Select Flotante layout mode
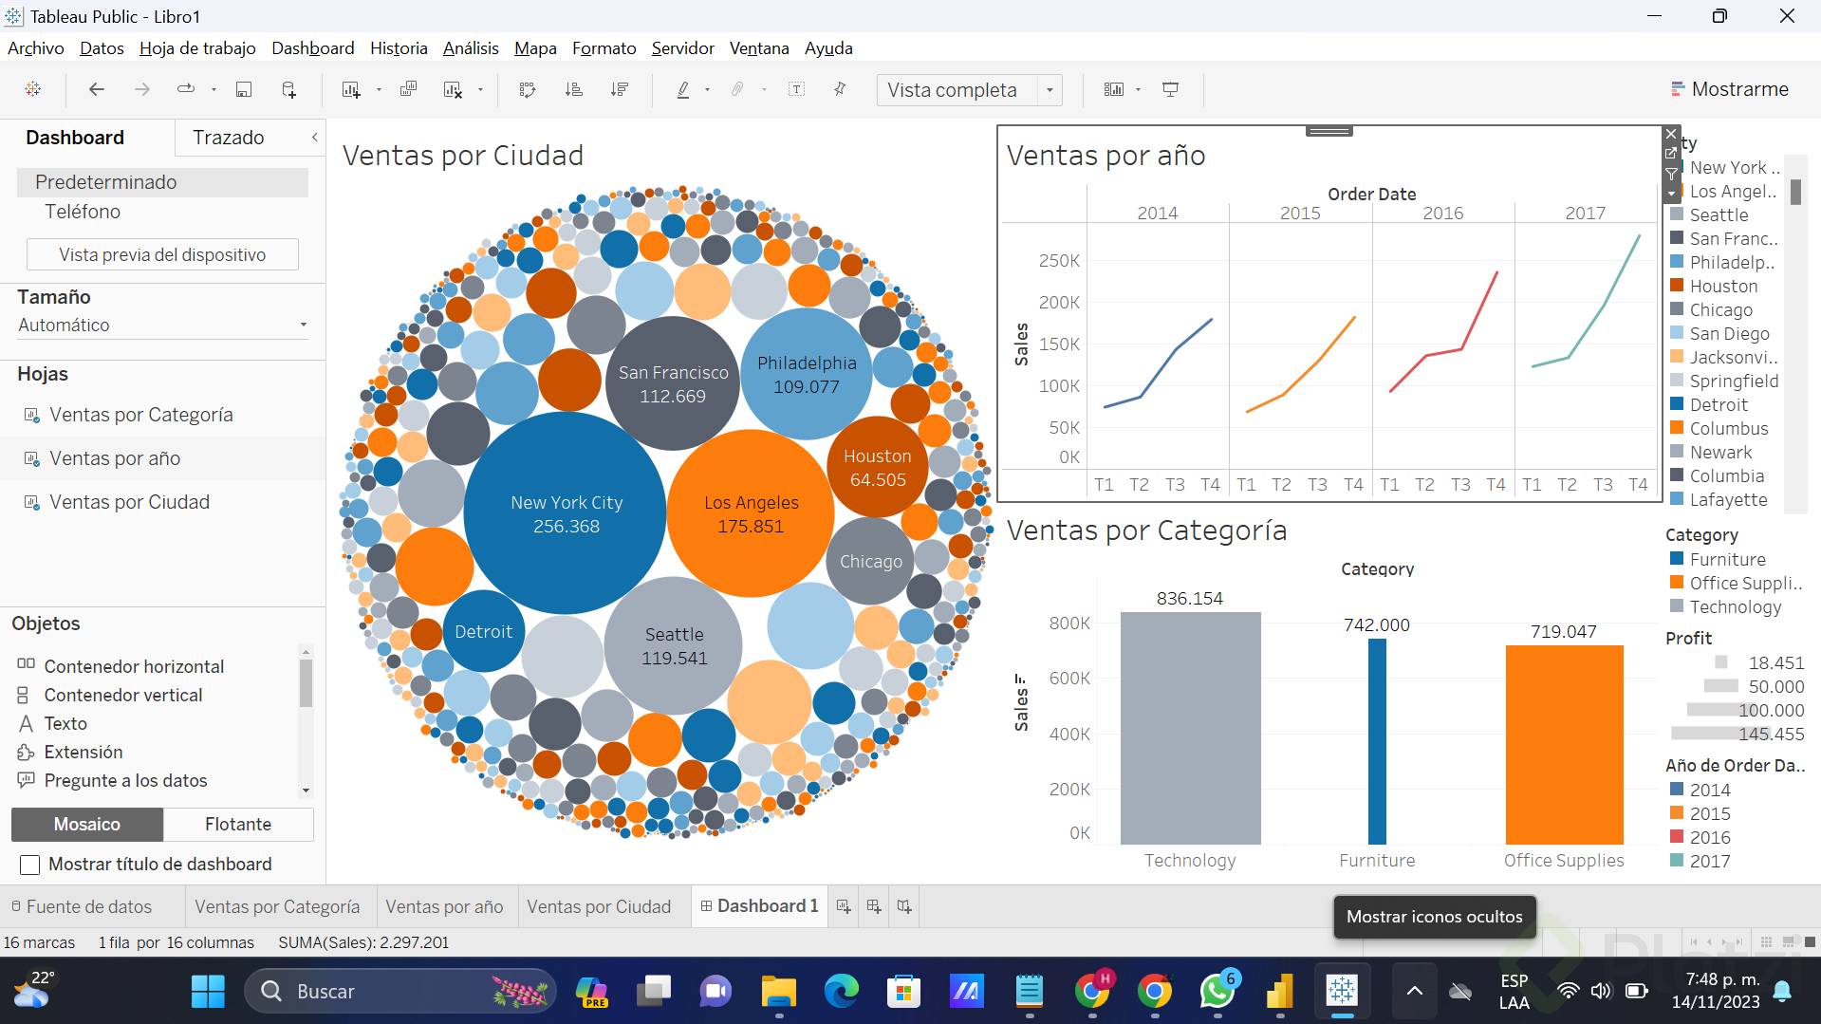 pos(238,824)
